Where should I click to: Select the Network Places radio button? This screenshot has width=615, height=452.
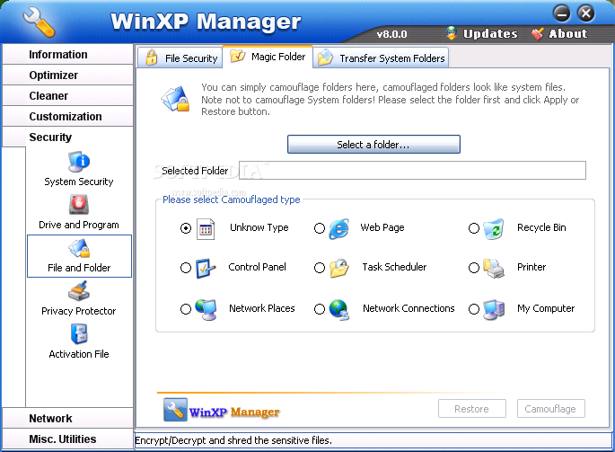186,309
